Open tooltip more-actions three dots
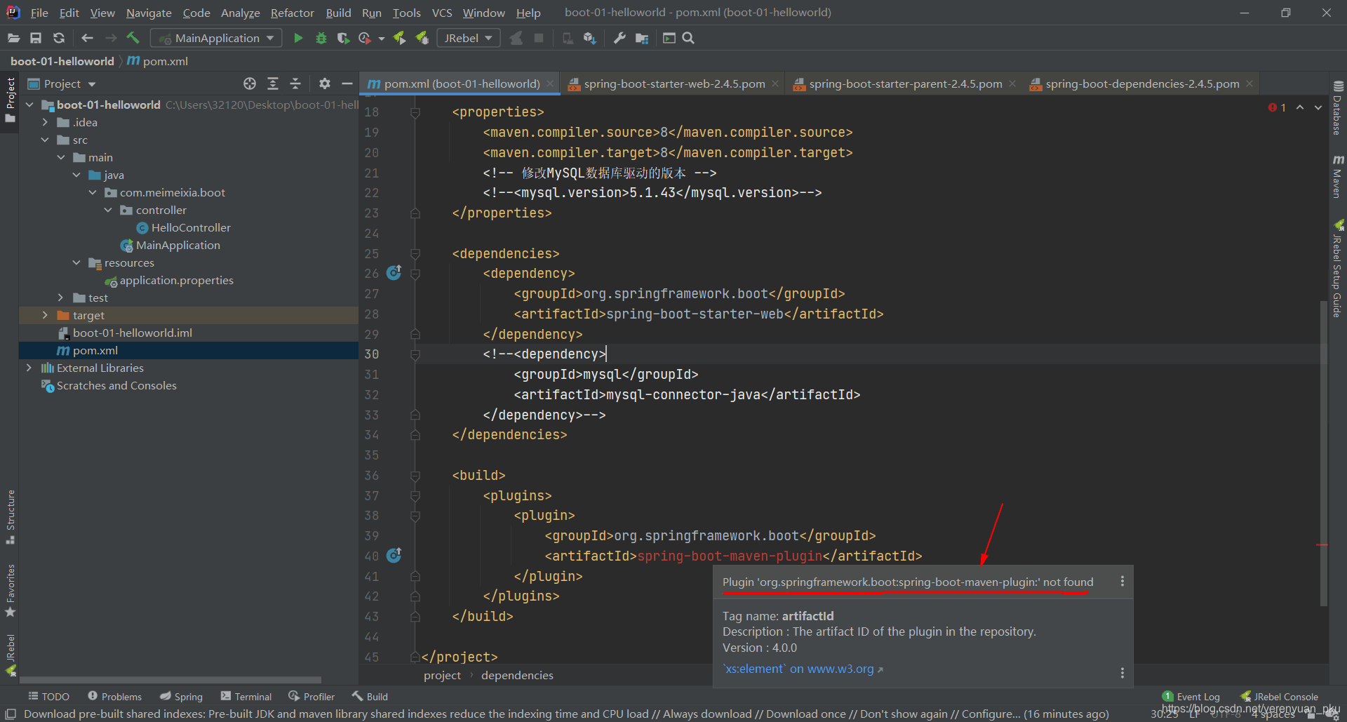The height and width of the screenshot is (722, 1347). tap(1122, 581)
